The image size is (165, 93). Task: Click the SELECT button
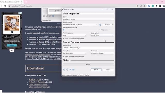pyautogui.click(x=107, y=25)
